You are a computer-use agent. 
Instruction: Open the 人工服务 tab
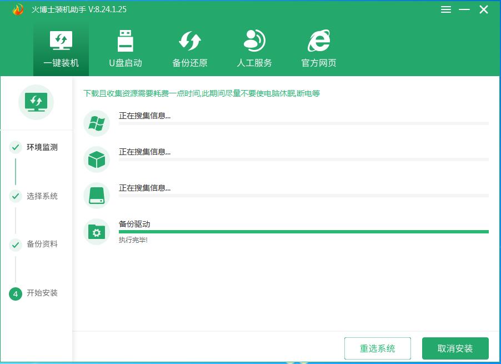point(254,48)
